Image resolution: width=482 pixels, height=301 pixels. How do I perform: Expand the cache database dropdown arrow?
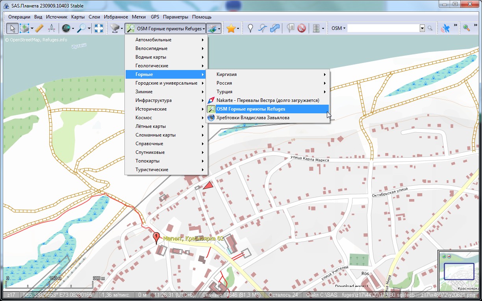pos(323,28)
